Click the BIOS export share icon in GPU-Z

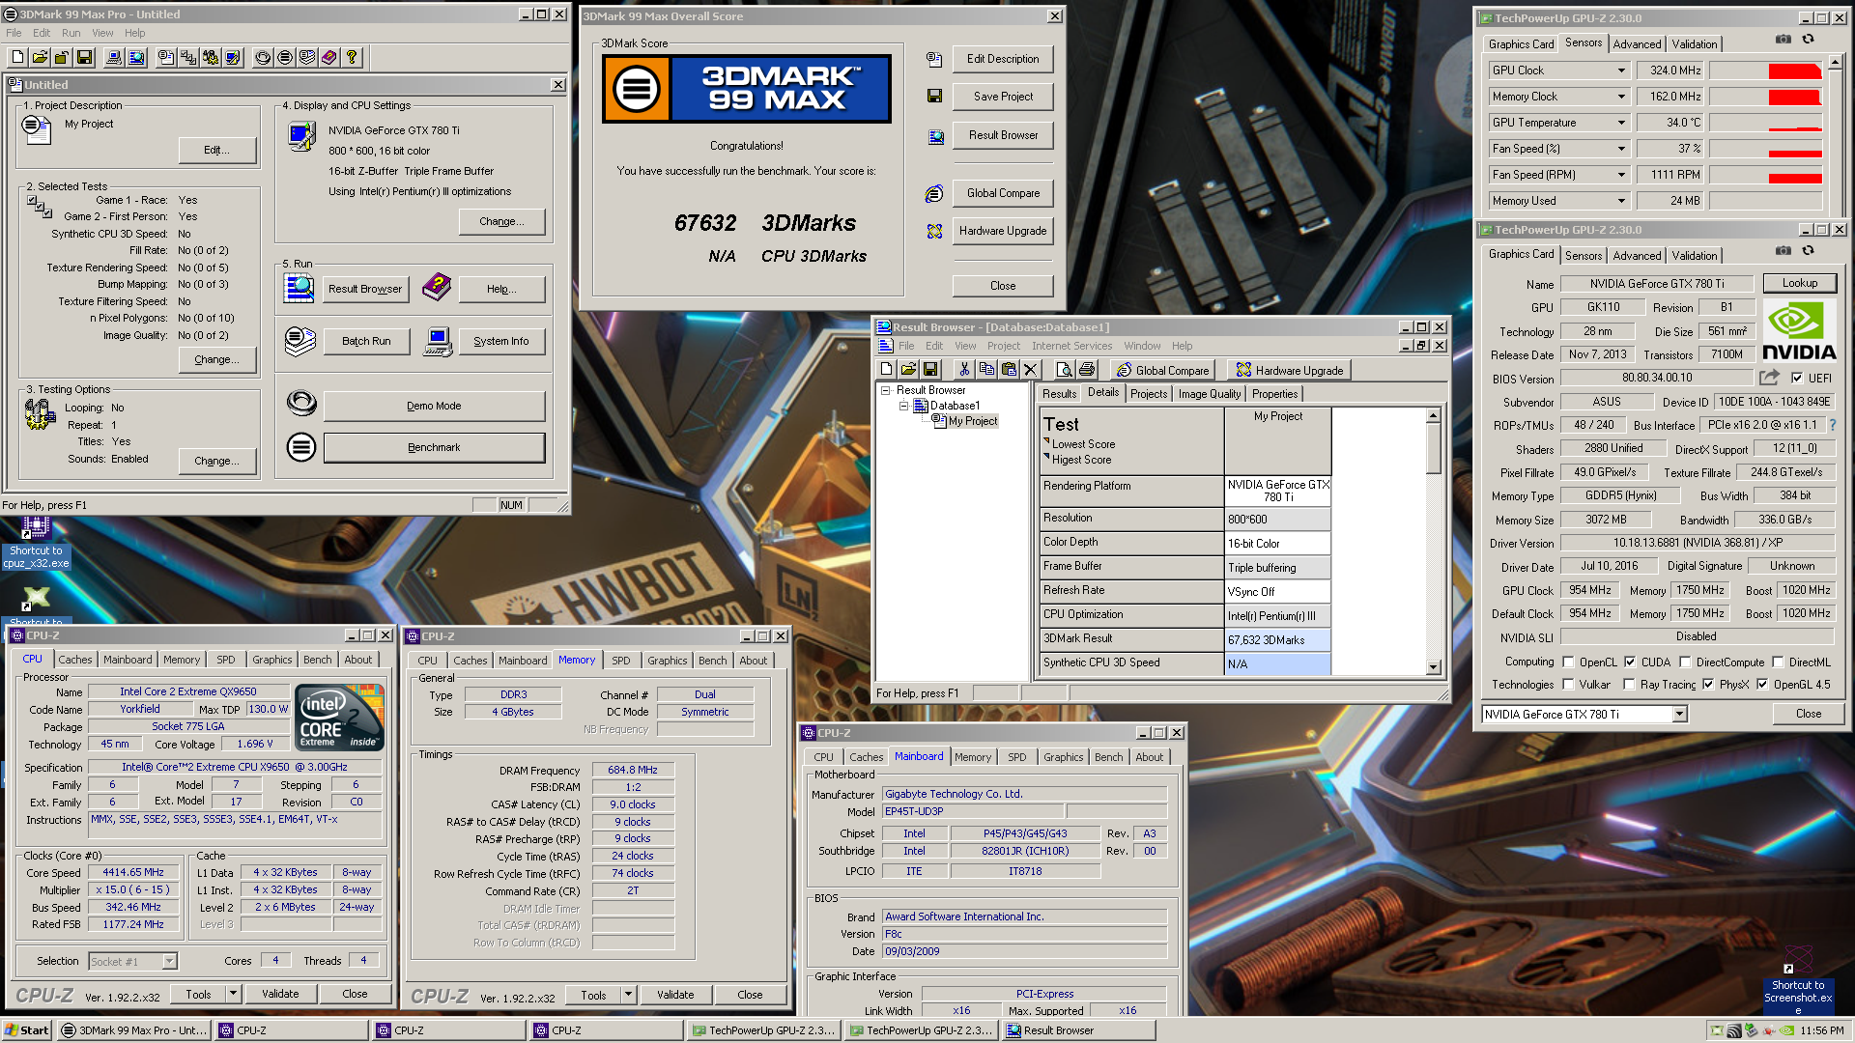click(x=1769, y=378)
